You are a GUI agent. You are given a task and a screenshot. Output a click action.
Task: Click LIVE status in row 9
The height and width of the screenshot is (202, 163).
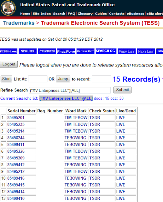tap(121, 171)
